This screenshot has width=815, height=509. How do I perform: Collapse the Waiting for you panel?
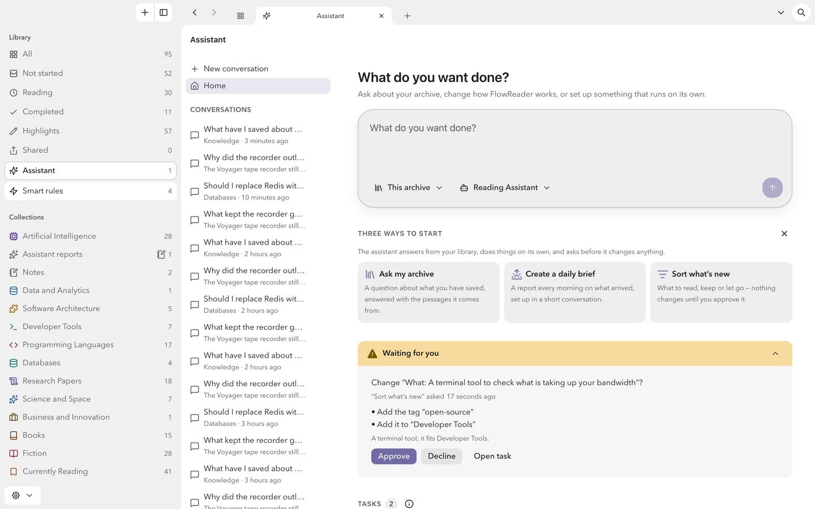pos(775,353)
